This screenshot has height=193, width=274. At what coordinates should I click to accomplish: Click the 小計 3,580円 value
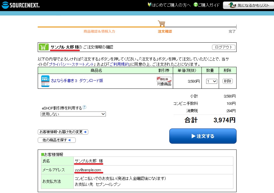pos(230,96)
